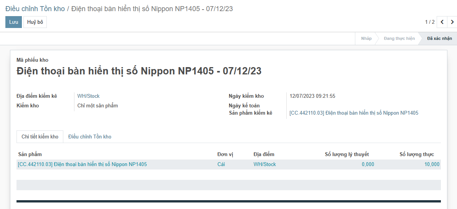Select product cell in table row
The height and width of the screenshot is (209, 457).
point(82,165)
